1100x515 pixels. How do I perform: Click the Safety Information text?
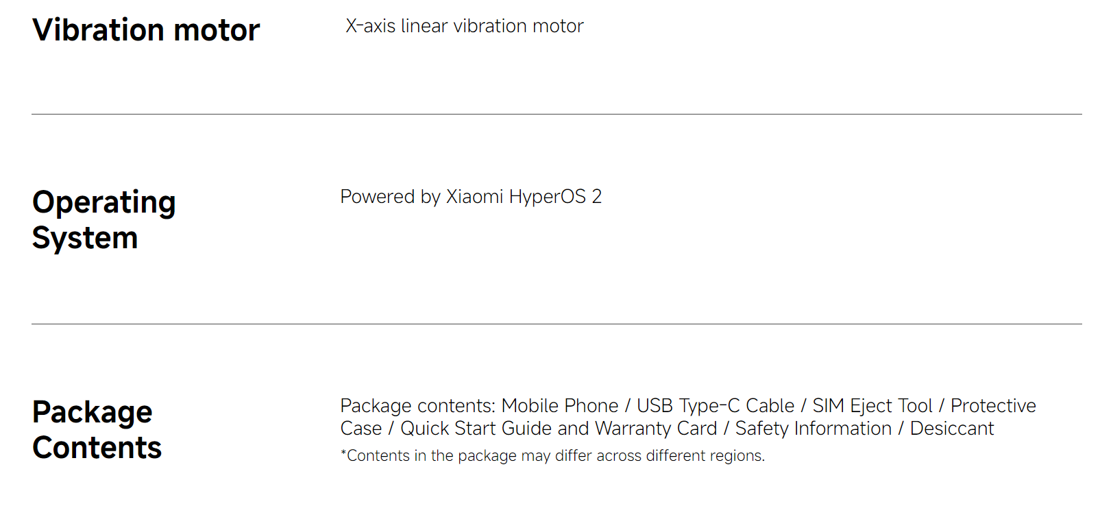point(814,429)
